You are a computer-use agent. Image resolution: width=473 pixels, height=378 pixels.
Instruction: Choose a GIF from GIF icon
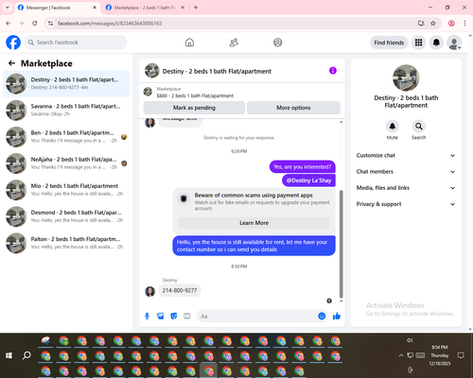pyautogui.click(x=187, y=316)
